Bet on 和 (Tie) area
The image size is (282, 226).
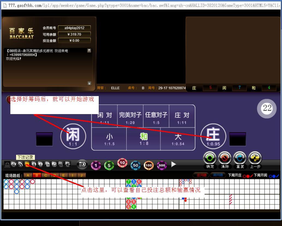coord(143,139)
